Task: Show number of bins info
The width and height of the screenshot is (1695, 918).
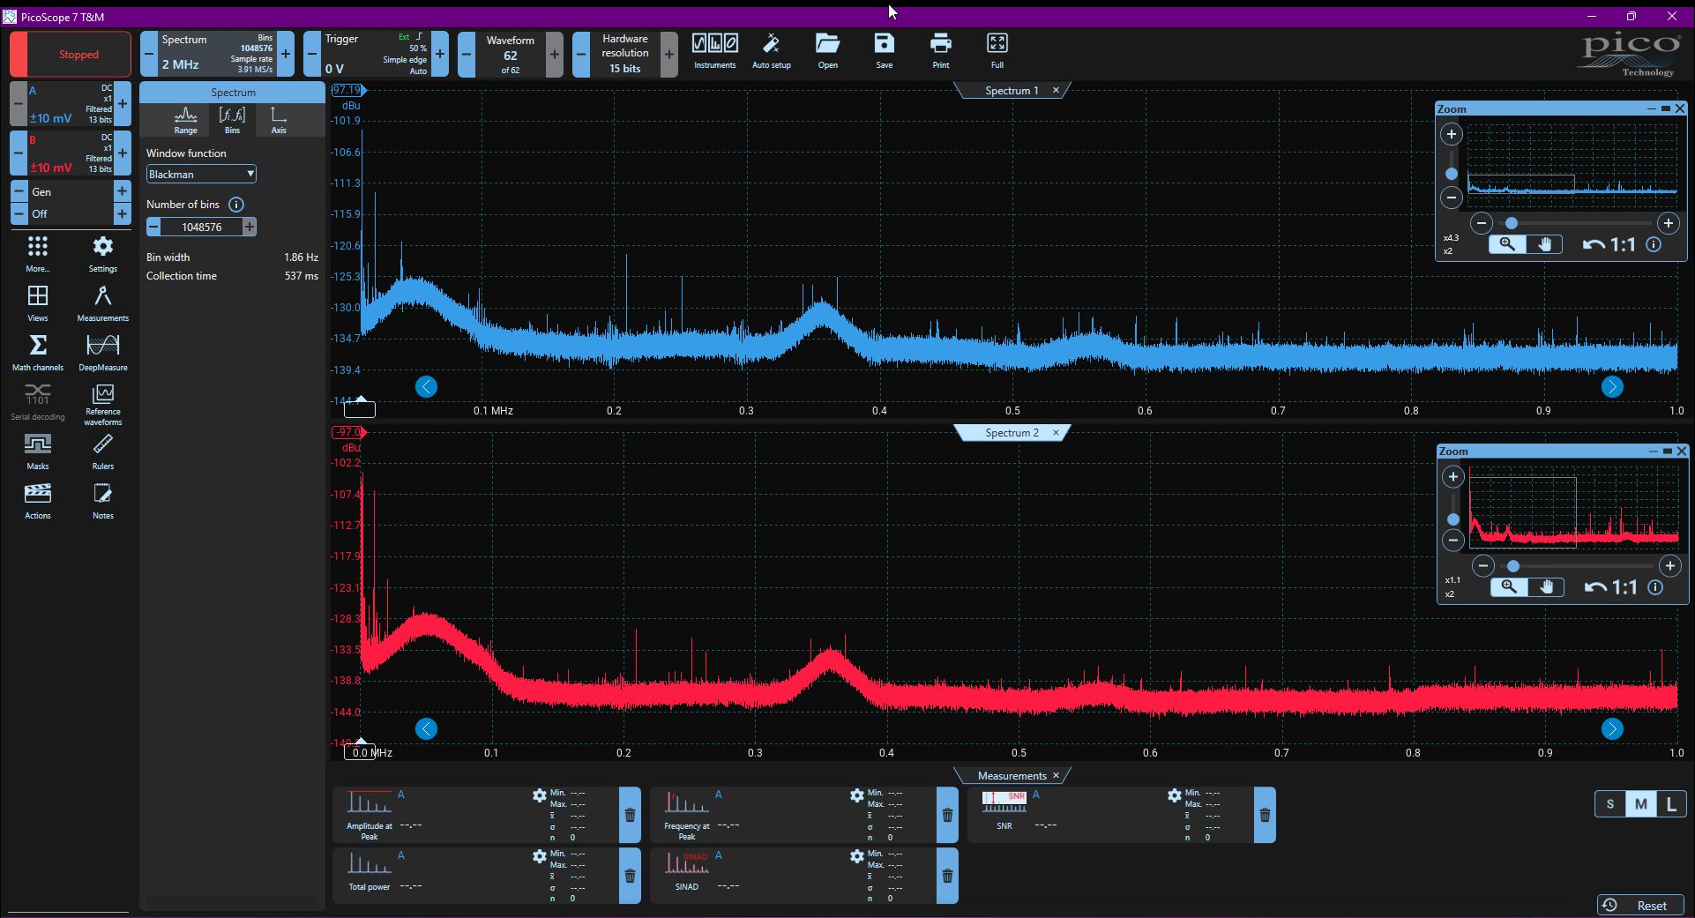Action: 235,205
